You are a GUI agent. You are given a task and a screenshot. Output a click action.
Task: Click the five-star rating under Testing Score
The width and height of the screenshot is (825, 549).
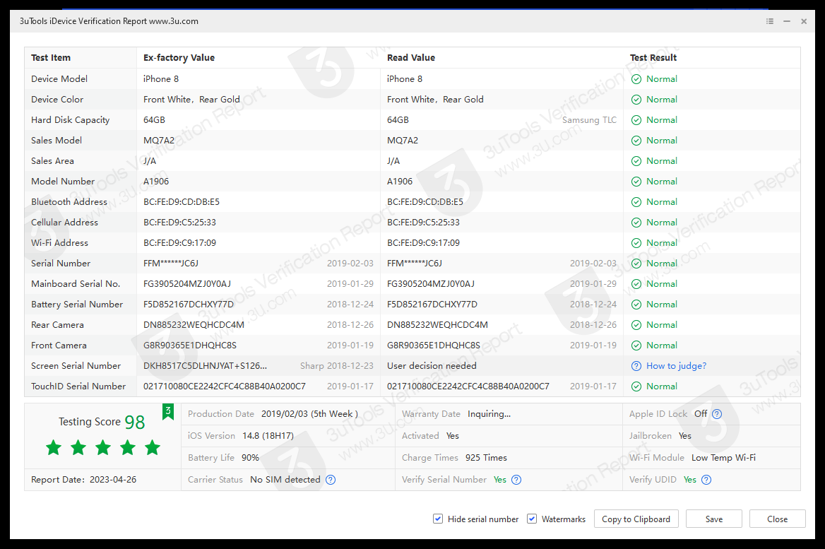pos(103,447)
